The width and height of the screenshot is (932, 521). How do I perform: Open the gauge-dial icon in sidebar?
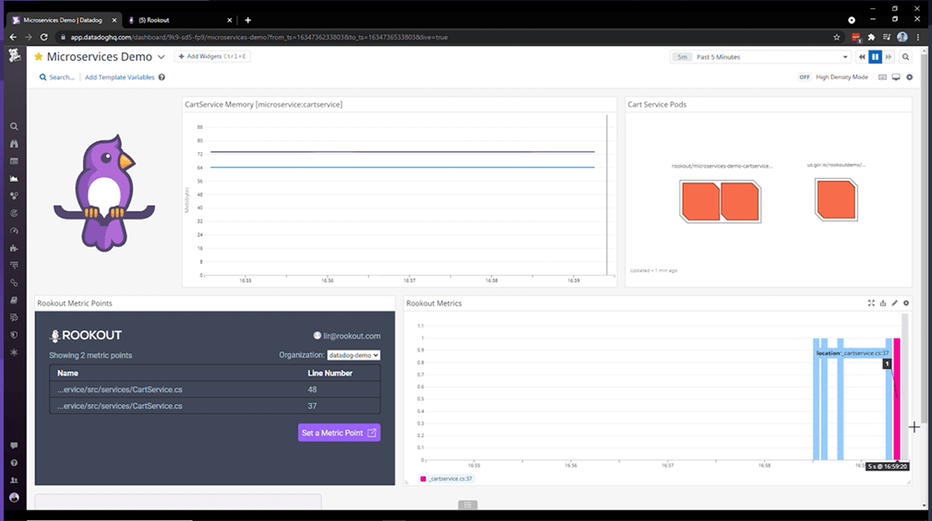click(x=14, y=231)
